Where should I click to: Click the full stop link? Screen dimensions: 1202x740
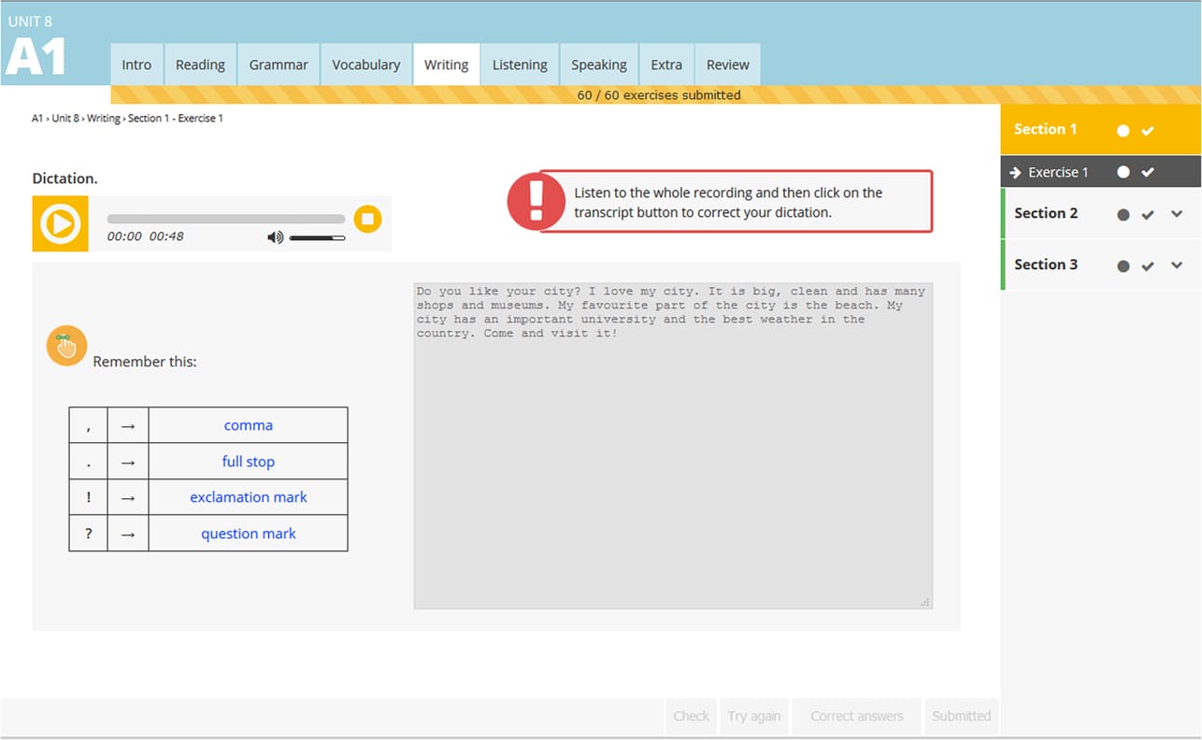click(x=249, y=462)
